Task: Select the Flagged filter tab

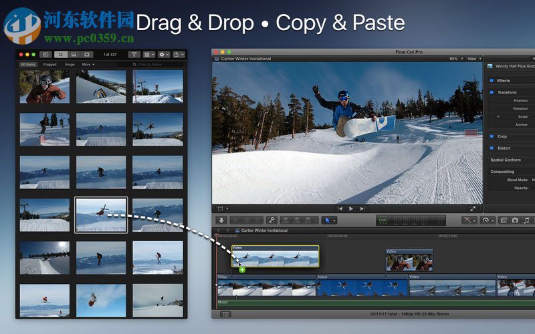Action: [x=49, y=64]
